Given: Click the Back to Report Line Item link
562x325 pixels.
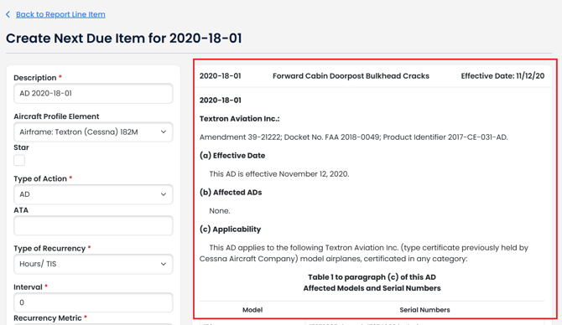Looking at the screenshot, I should point(60,14).
